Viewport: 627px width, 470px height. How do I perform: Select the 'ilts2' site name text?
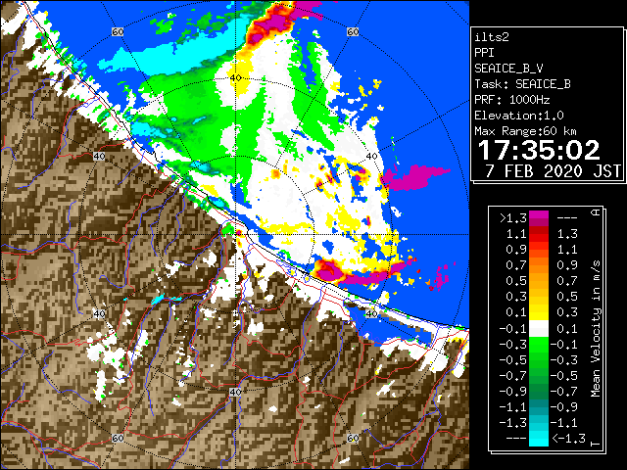click(492, 37)
